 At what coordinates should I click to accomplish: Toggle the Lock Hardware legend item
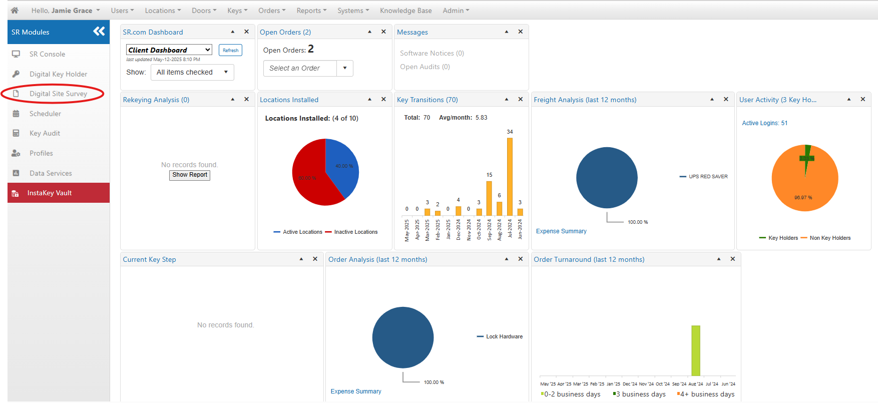[500, 337]
